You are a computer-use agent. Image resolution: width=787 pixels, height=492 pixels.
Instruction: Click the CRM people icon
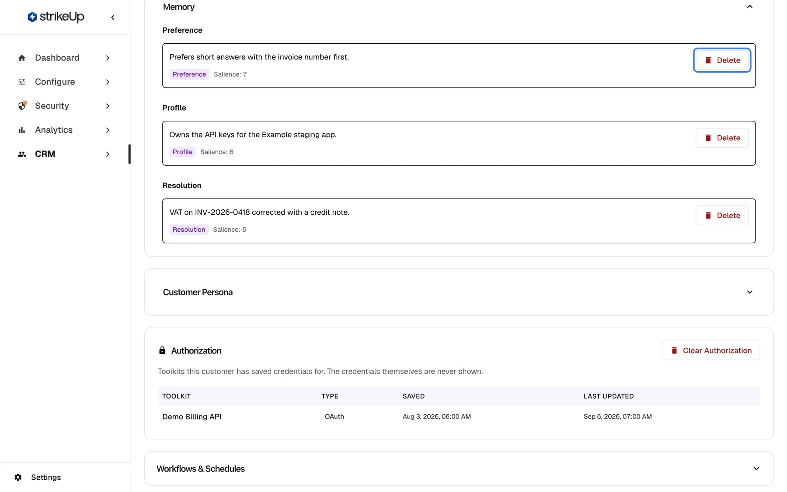click(22, 154)
